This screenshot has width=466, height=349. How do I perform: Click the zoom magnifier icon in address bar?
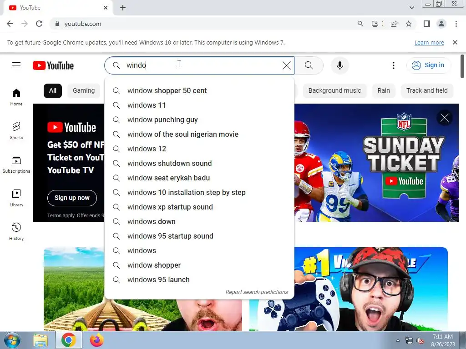click(x=360, y=24)
